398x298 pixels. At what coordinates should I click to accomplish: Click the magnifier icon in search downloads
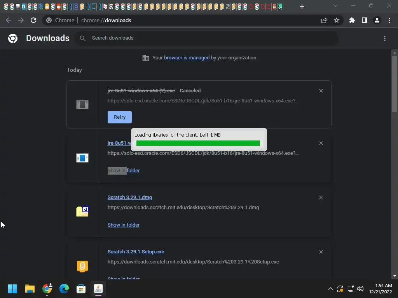[x=82, y=38]
